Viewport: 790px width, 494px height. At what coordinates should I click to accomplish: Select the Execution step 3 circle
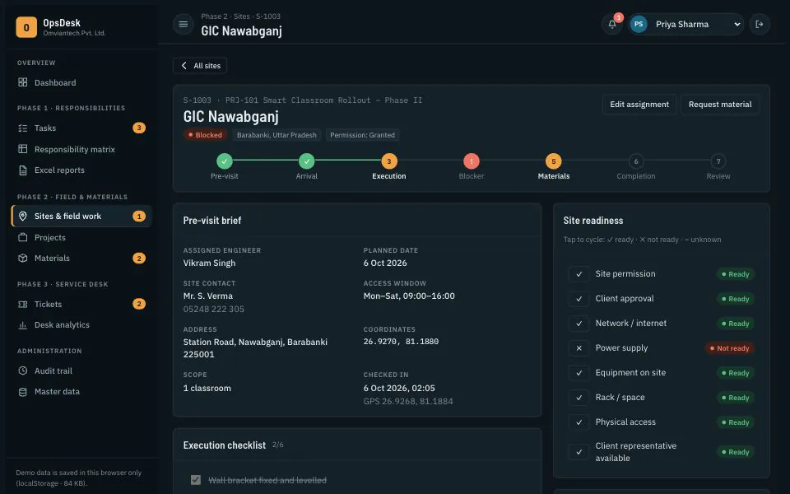pyautogui.click(x=389, y=161)
